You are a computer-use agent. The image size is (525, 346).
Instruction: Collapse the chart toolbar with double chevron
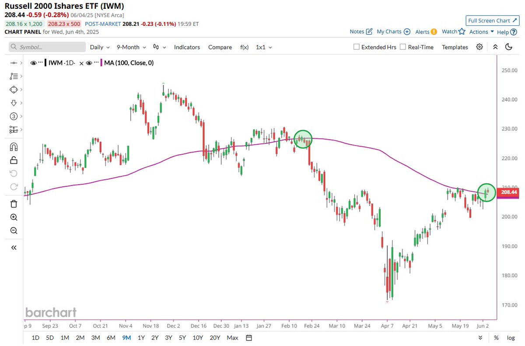point(495,47)
